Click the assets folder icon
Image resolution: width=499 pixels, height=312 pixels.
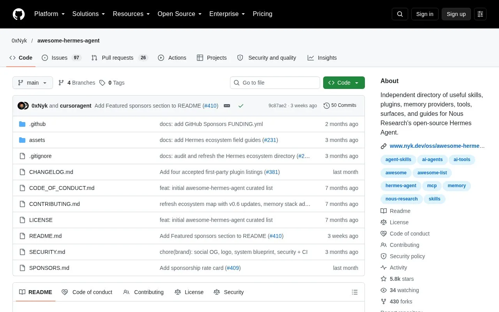pyautogui.click(x=22, y=140)
